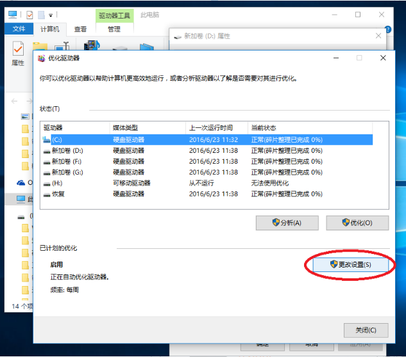Click the 恢复 drive icon in list
Screen dimensions: 406x357
pos(47,194)
